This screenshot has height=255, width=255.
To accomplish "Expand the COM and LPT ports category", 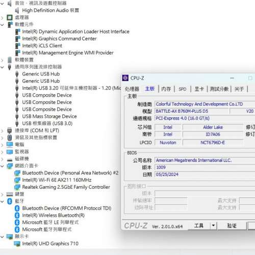I will pos(2,131).
